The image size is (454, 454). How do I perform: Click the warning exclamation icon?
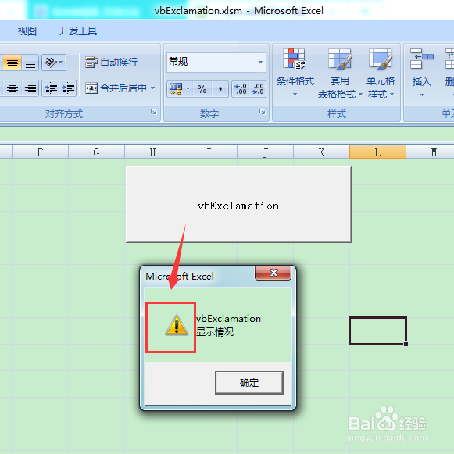177,326
